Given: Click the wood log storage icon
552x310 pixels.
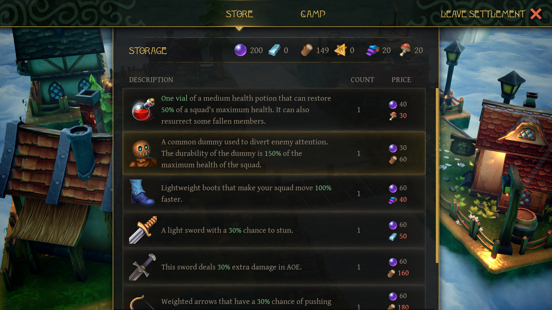Looking at the screenshot, I should tap(306, 50).
